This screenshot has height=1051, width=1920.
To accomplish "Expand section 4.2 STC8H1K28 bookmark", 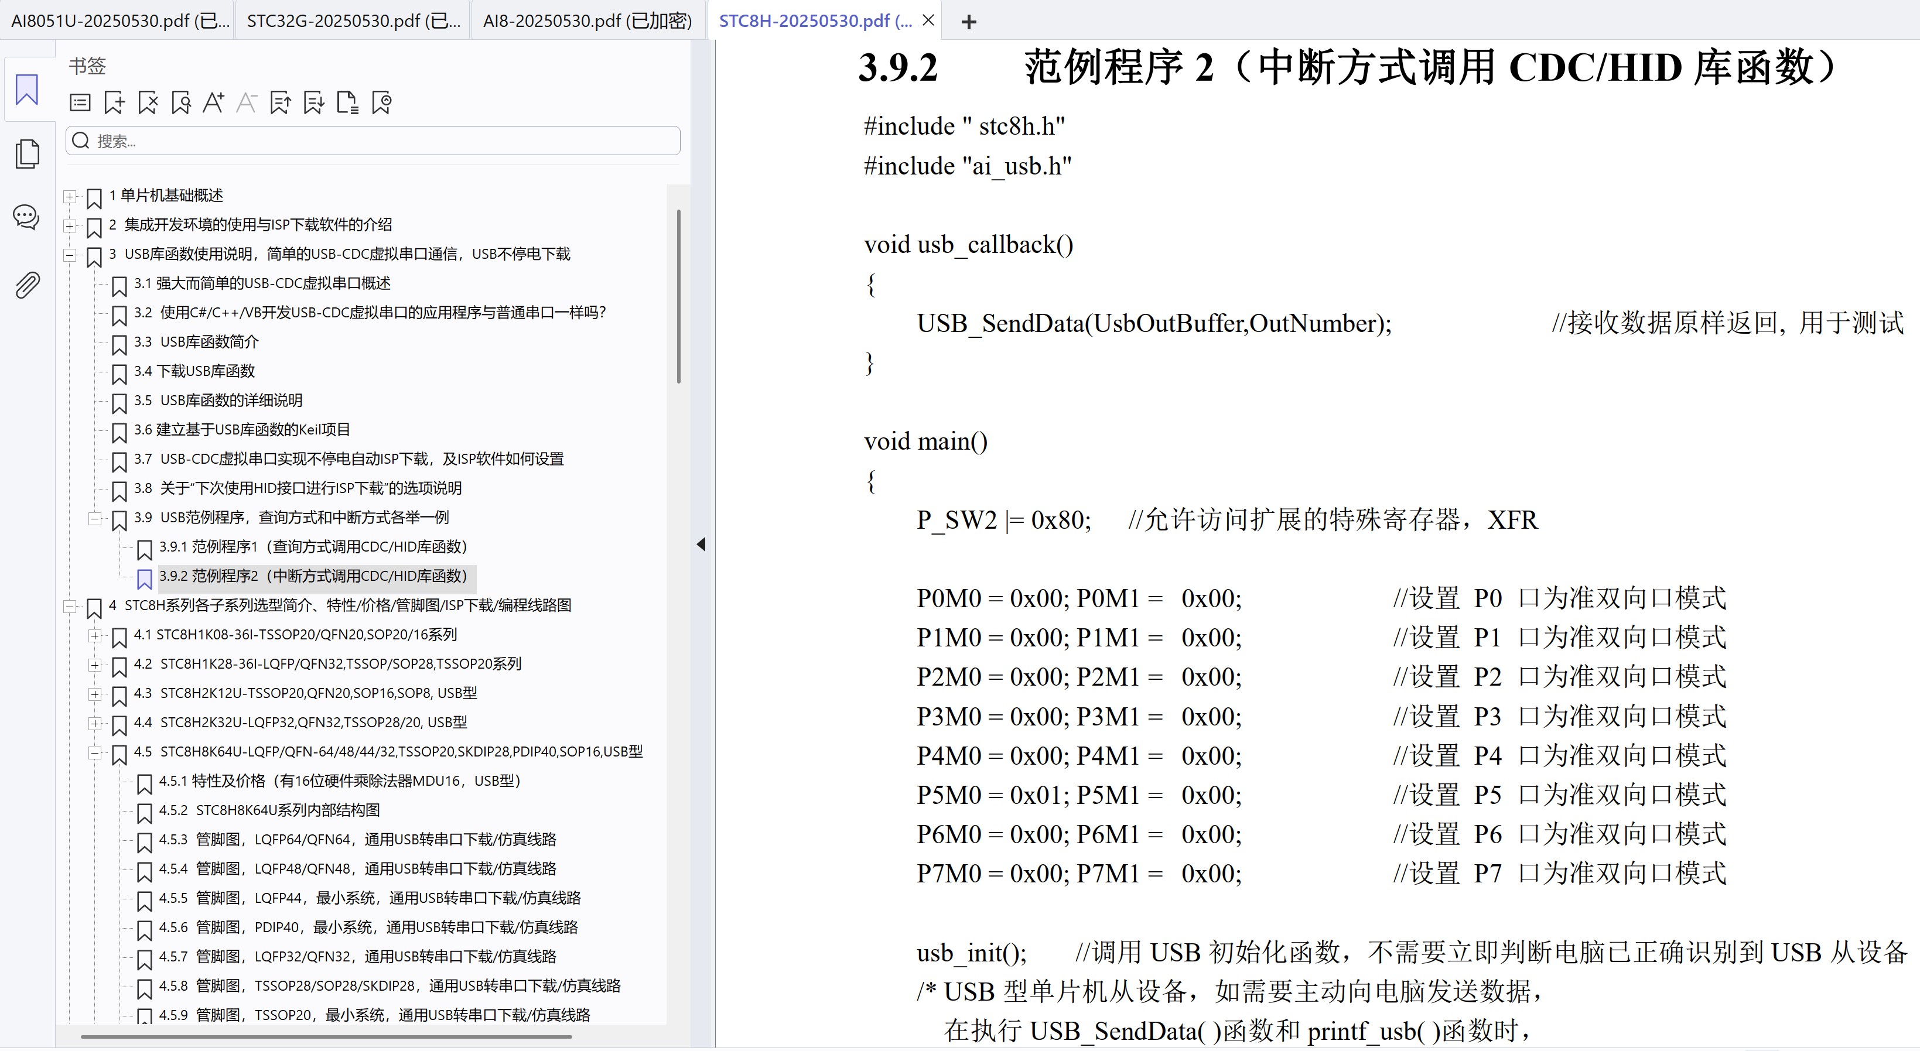I will [95, 665].
